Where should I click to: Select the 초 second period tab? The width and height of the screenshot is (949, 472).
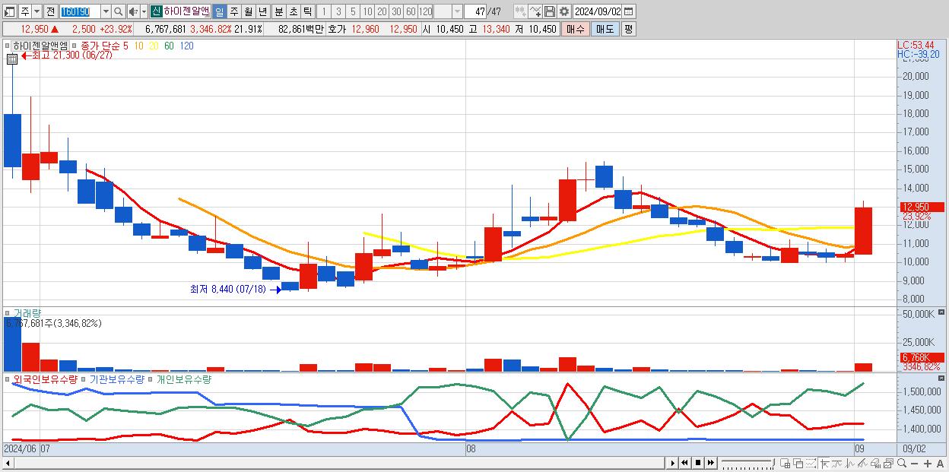(x=293, y=11)
